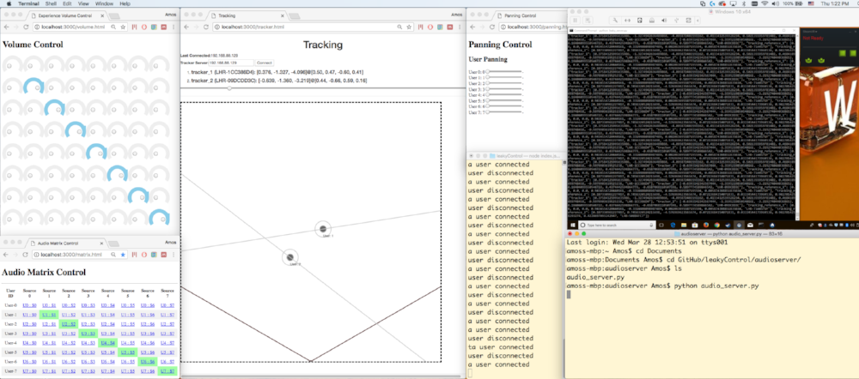Click the blue volume knob in the second row
The image size is (859, 379).
pyautogui.click(x=34, y=86)
